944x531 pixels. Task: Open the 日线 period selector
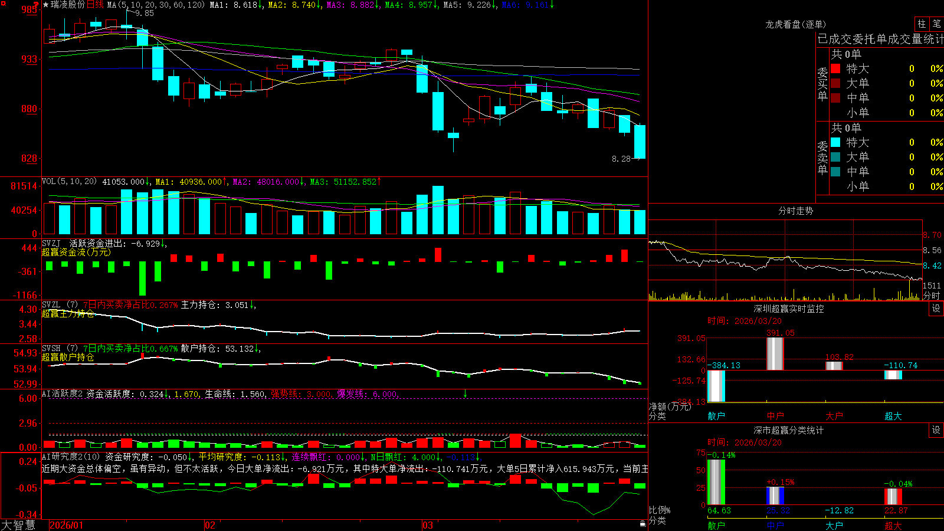(x=95, y=5)
